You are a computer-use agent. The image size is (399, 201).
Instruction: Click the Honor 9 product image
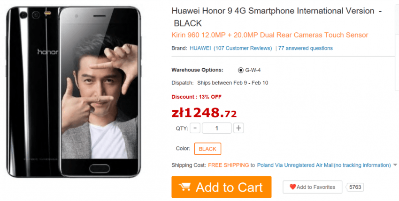pyautogui.click(x=73, y=92)
